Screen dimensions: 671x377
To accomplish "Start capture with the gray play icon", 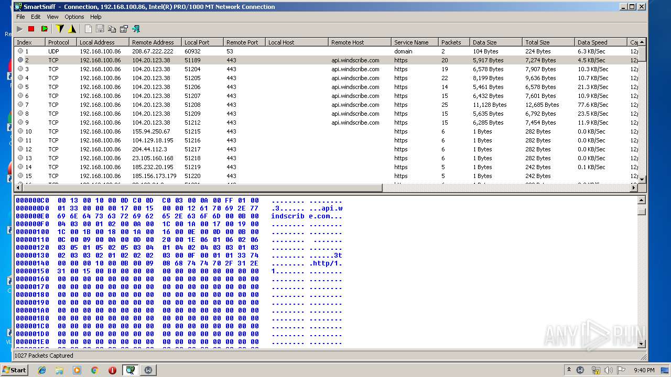I will pyautogui.click(x=19, y=29).
